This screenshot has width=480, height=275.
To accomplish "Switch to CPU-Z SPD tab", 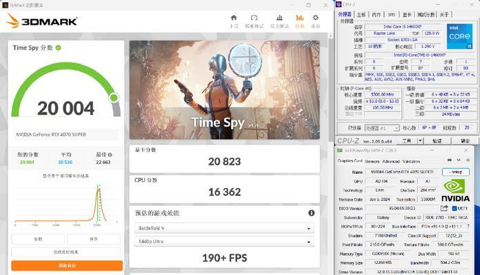I will 392,14.
